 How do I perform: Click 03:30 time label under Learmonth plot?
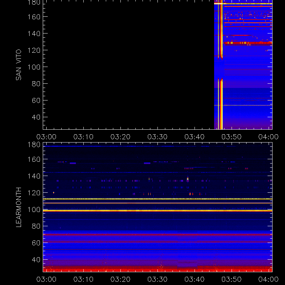[157, 279]
